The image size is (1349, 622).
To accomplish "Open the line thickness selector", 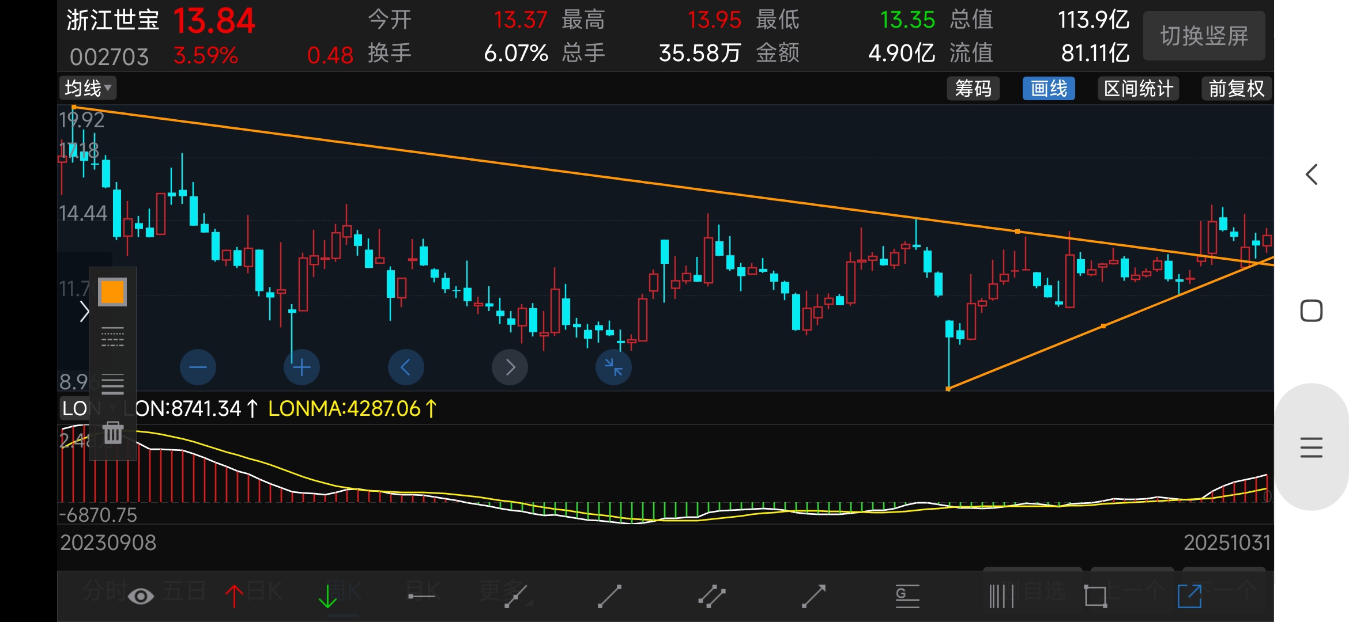I will point(112,384).
